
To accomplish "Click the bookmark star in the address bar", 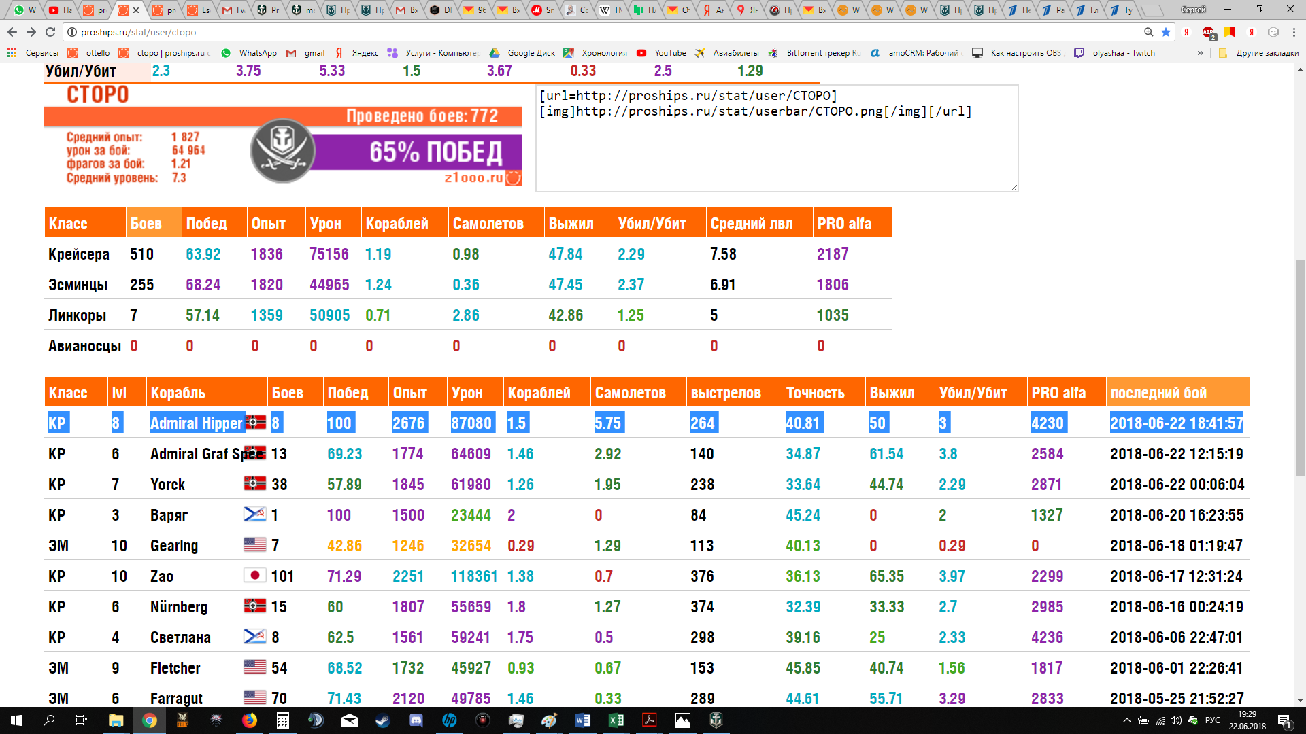I will point(1166,32).
